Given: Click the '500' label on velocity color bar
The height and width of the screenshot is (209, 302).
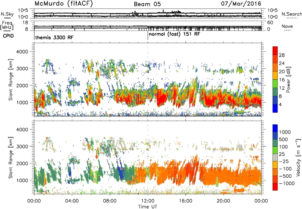Looking at the screenshot, I should click(283, 140).
